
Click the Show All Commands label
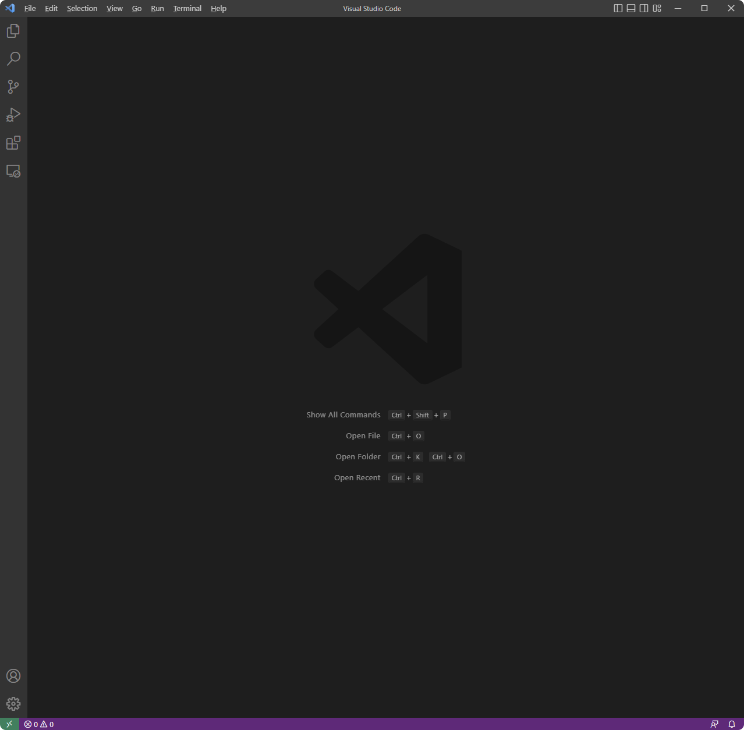(x=343, y=415)
